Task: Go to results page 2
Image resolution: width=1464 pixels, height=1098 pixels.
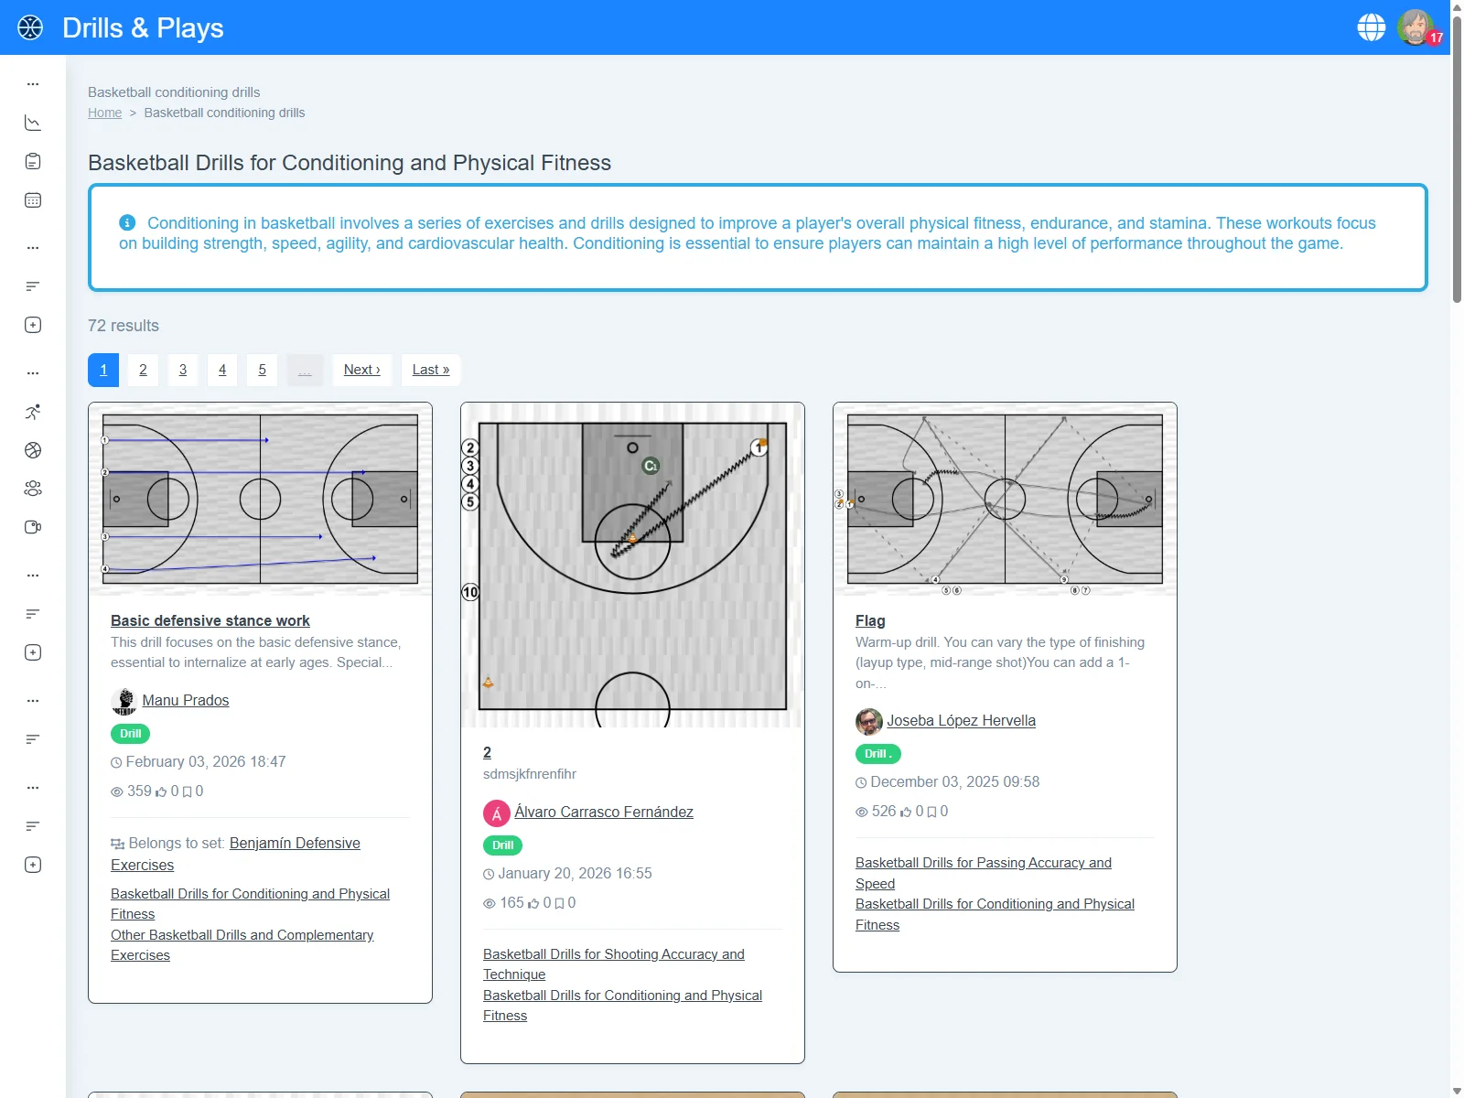Action: point(143,370)
